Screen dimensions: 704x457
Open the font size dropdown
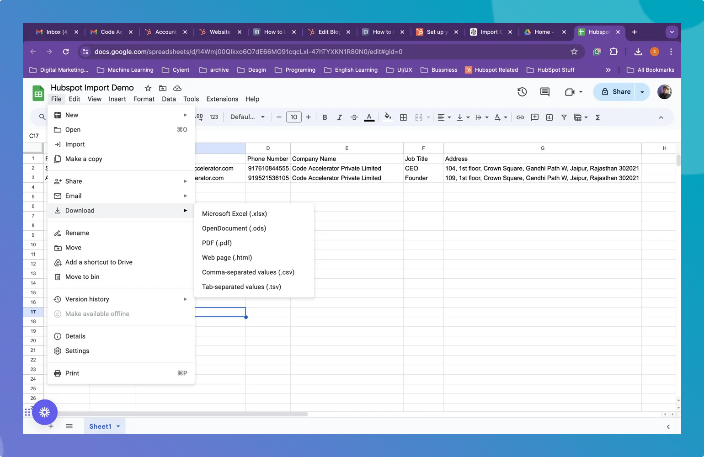coord(294,117)
